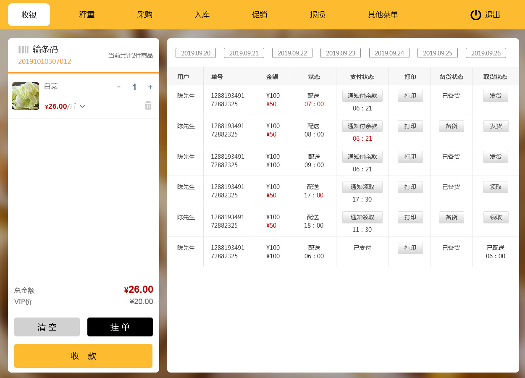Expand the 斤 unit dropdown arrow
This screenshot has height=378, width=525.
83,107
